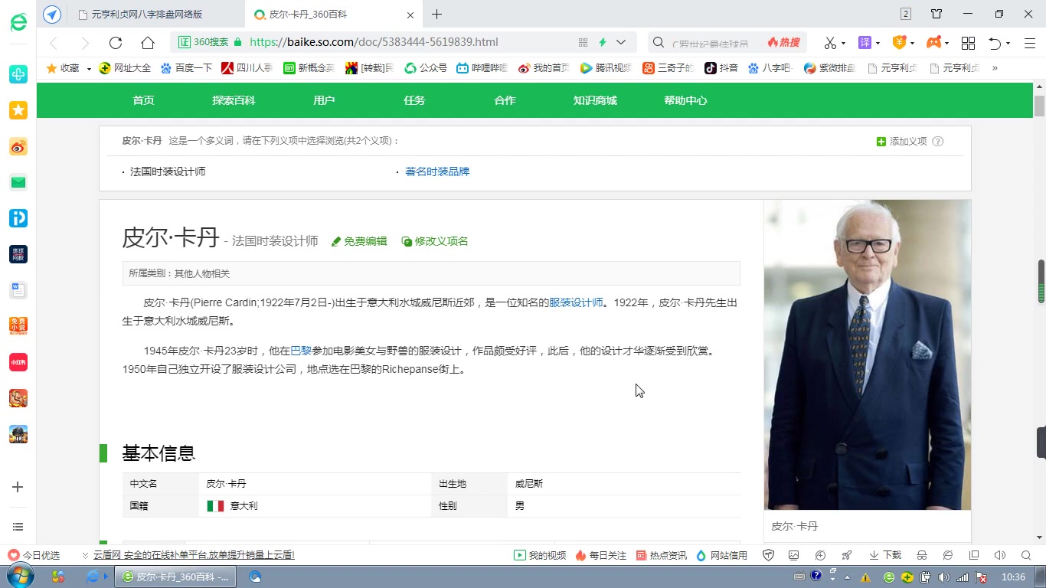The image size is (1046, 588).
Task: Open dropdown arrow next to translate icon
Action: coord(878,43)
